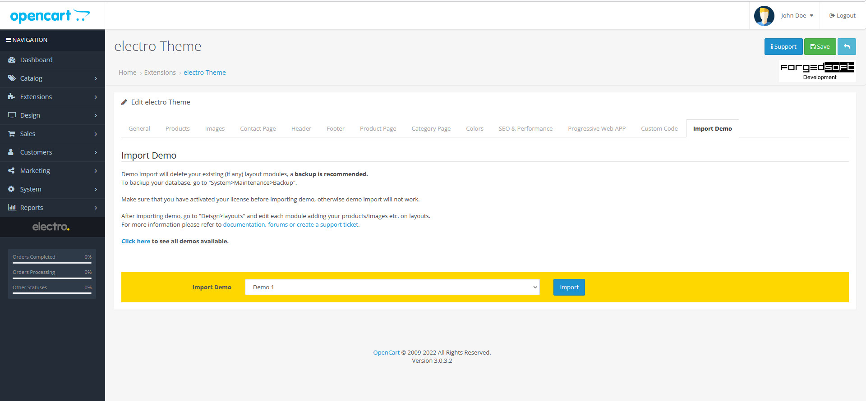Image resolution: width=866 pixels, height=401 pixels.
Task: Expand the Customers menu chevron
Action: pyautogui.click(x=96, y=153)
